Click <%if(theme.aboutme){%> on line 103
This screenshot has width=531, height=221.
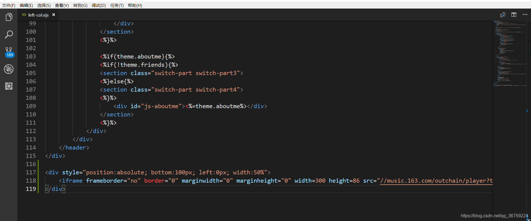[137, 57]
